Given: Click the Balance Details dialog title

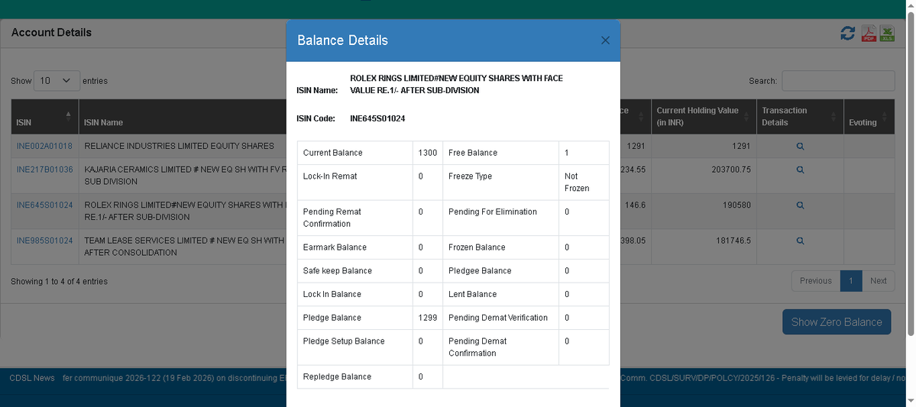Looking at the screenshot, I should click(342, 40).
